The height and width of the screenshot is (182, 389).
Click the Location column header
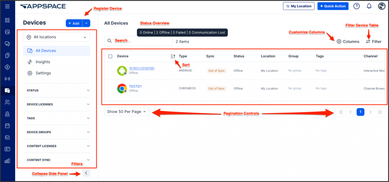pyautogui.click(x=268, y=56)
